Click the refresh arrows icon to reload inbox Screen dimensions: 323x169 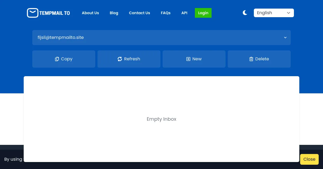120,59
